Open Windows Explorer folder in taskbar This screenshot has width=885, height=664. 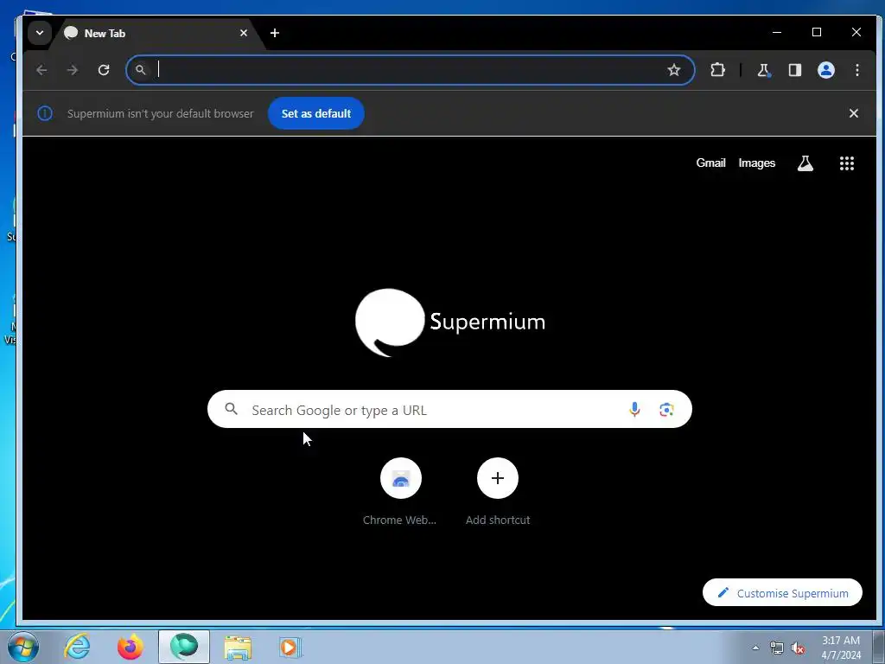point(238,647)
